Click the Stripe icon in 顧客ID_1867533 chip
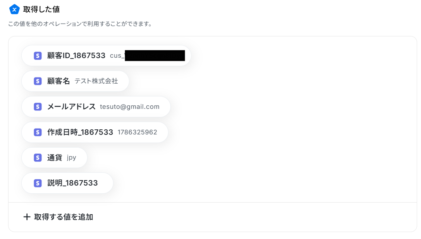The image size is (421, 239). [38, 56]
